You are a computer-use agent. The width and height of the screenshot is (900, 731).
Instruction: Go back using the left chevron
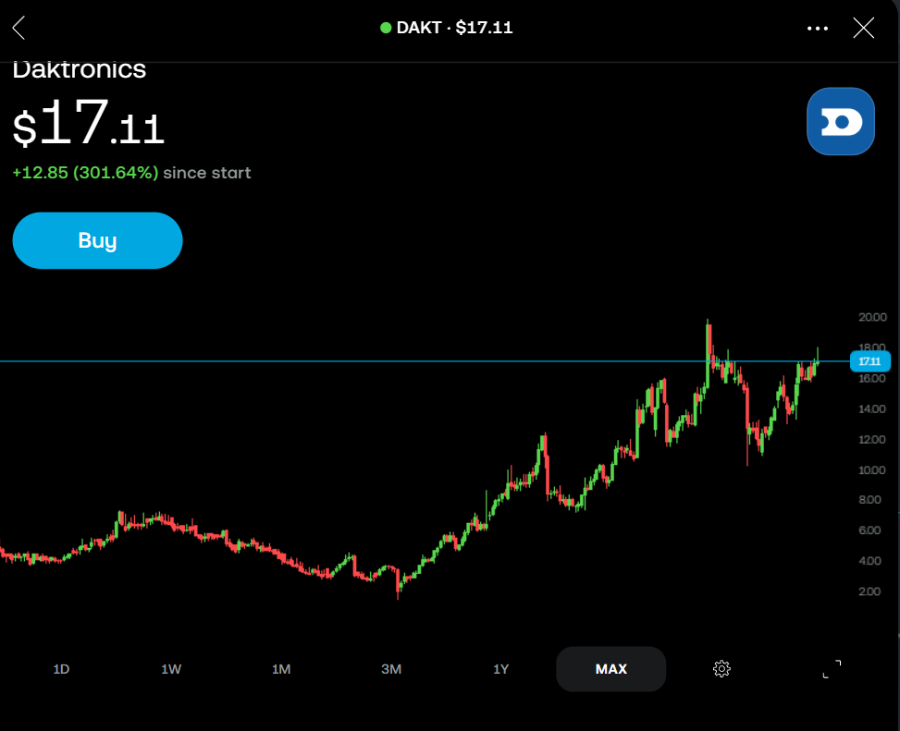(x=18, y=28)
